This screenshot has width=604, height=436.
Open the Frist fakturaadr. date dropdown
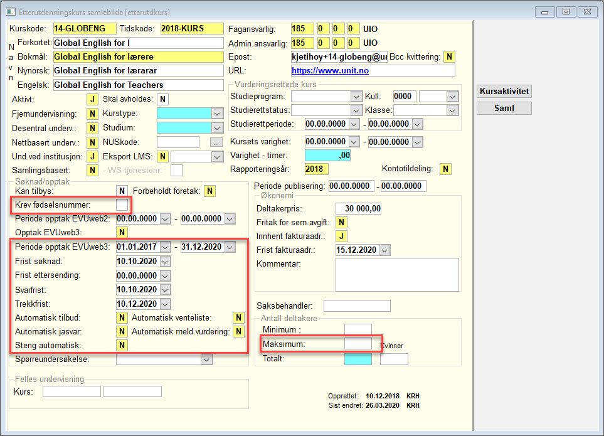pyautogui.click(x=384, y=250)
